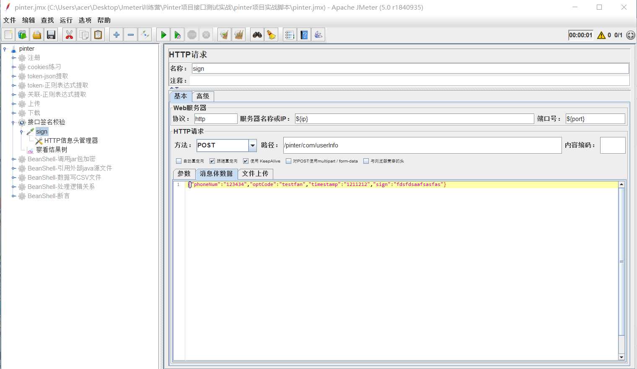The image size is (637, 369).
Task: Toggle enable/disable of selected element
Action: click(145, 35)
